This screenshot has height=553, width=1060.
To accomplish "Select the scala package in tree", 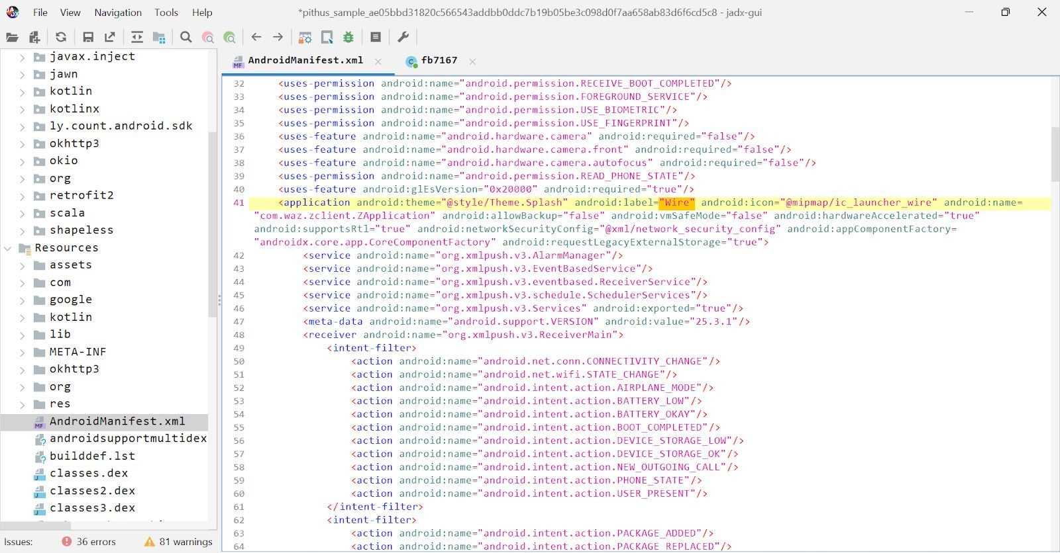I will point(67,213).
